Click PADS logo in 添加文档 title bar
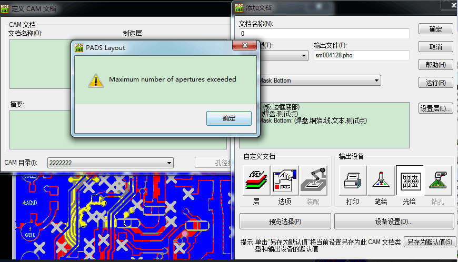The image size is (458, 262). [239, 7]
